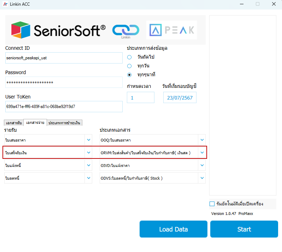Click the ประเภทเอกสาร heading

tap(115, 130)
